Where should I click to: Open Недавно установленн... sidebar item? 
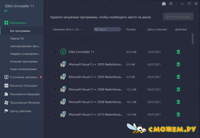coord(25,54)
